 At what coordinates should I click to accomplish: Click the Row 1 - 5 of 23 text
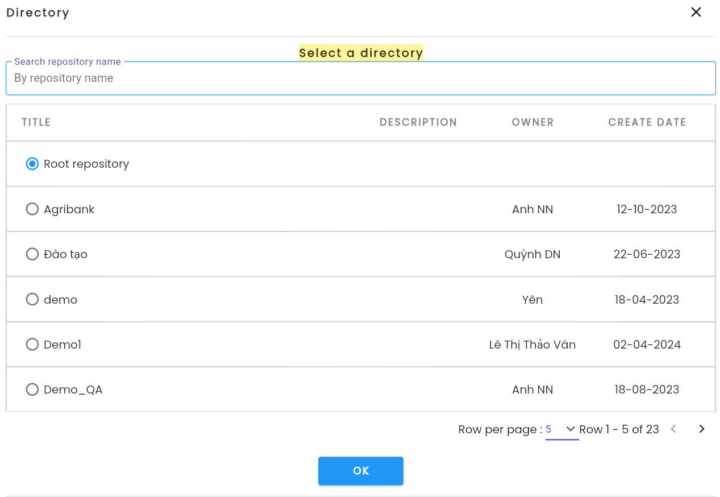(619, 429)
